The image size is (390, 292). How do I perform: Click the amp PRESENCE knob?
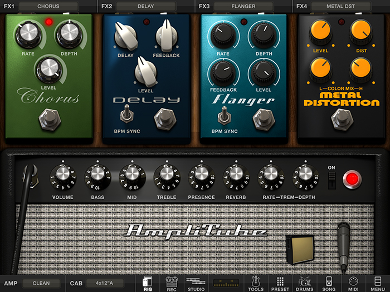pyautogui.click(x=202, y=177)
